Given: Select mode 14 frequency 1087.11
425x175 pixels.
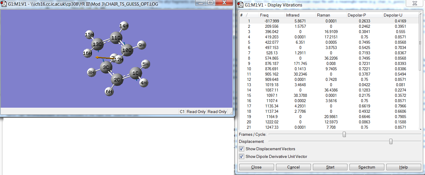Looking at the screenshot, I should (329, 90).
